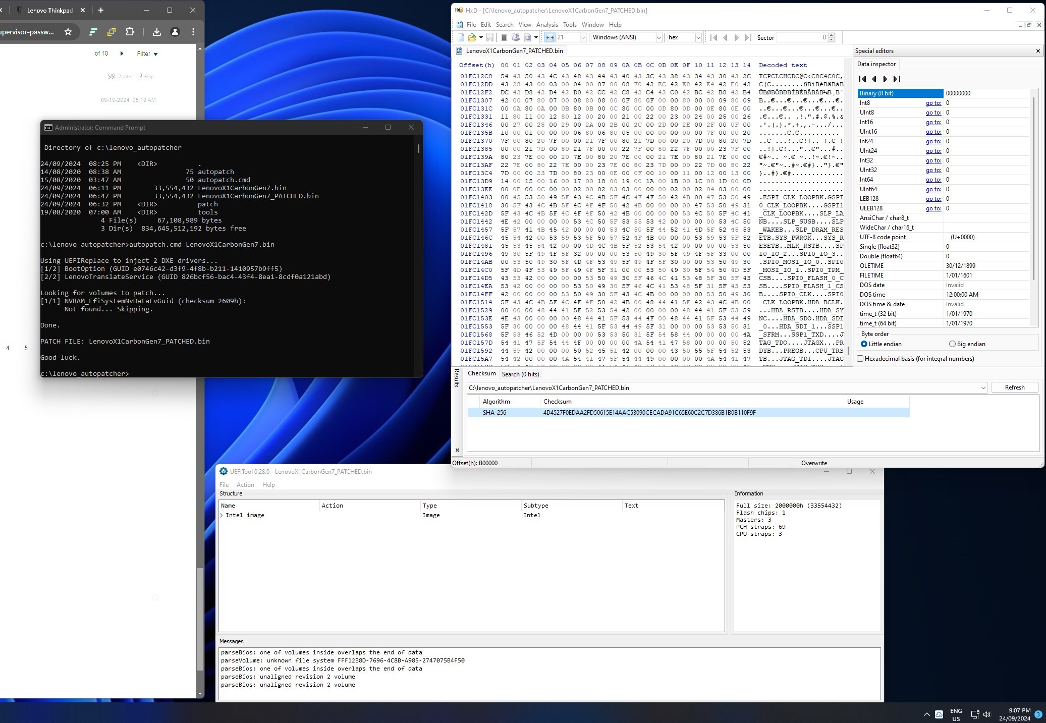Viewport: 1046px width, 723px height.
Task: Open the hex offset base dropdown
Action: pos(698,37)
